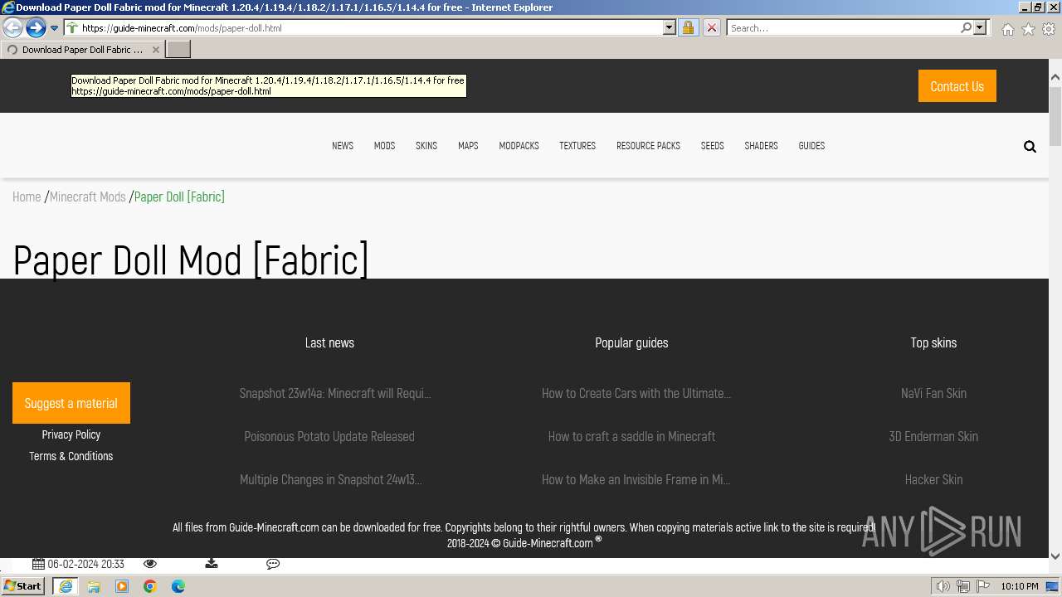
Task: Open How to Create Cars guide link
Action: tap(636, 393)
